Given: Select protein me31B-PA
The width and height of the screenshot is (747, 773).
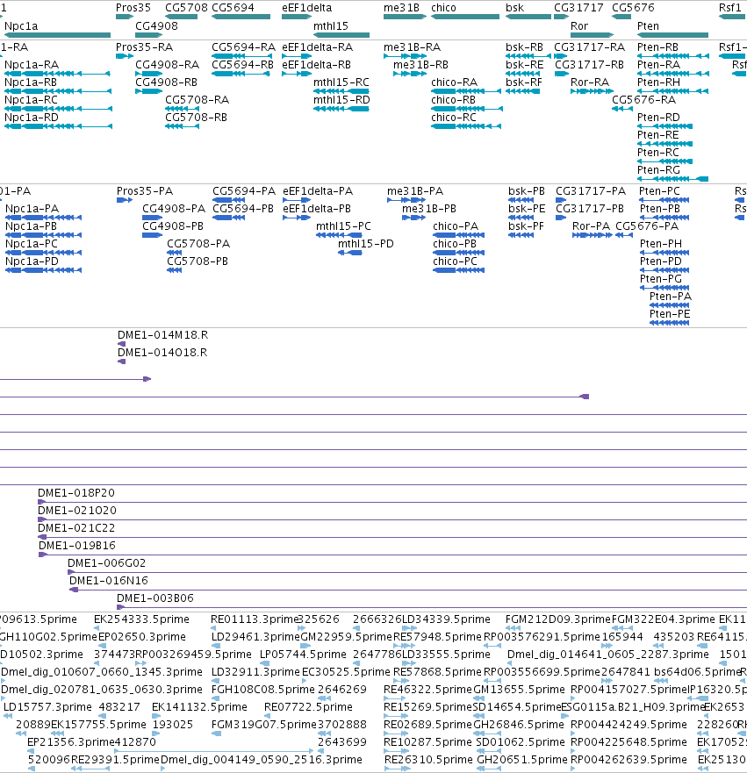Looking at the screenshot, I should click(414, 191).
